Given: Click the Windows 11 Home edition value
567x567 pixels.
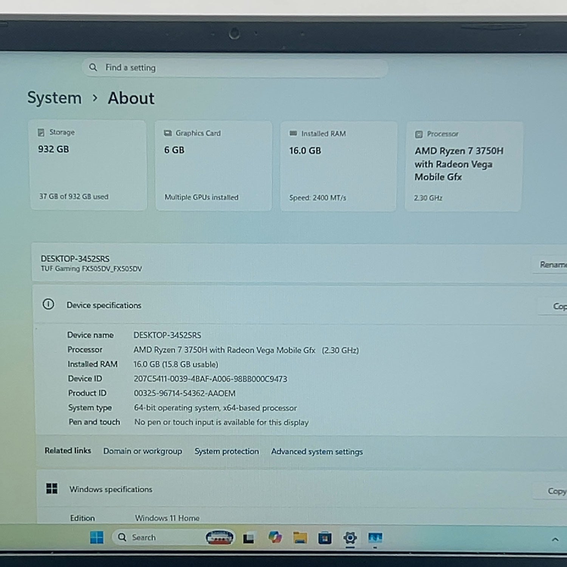Looking at the screenshot, I should tap(167, 518).
